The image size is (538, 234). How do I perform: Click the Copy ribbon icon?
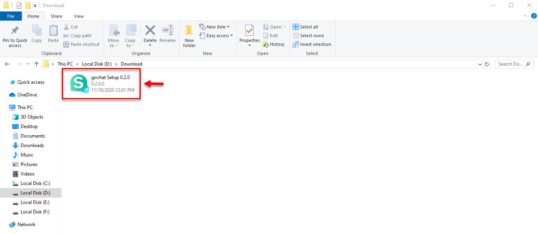pyautogui.click(x=36, y=34)
